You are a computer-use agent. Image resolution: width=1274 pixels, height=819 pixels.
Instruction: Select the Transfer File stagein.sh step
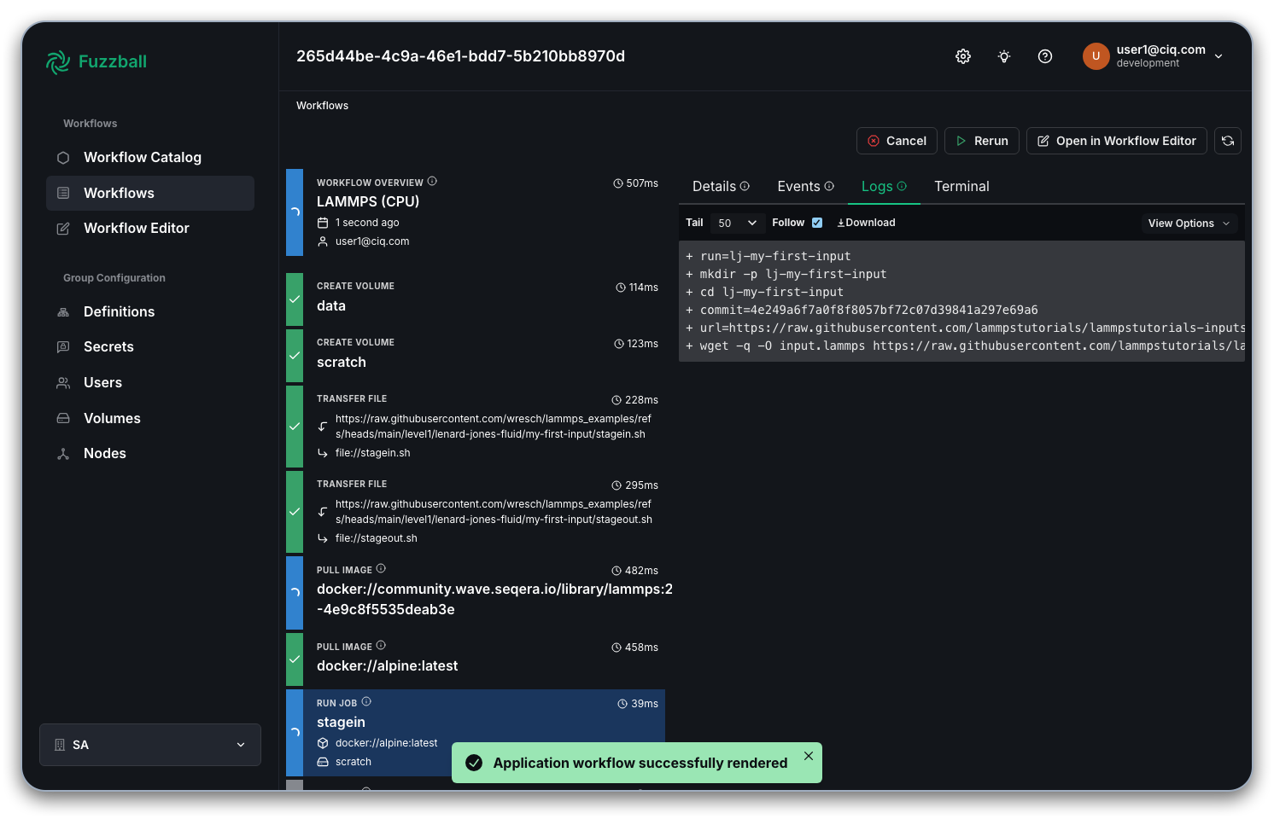[476, 427]
